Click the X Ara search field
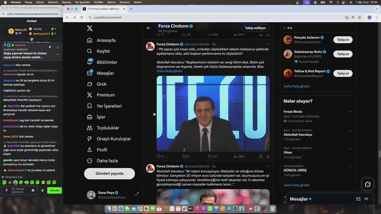The width and height of the screenshot is (381, 214). pos(318,28)
